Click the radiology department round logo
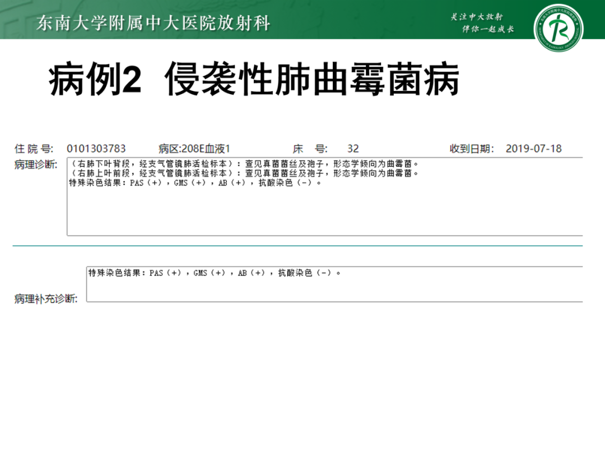The height and width of the screenshot is (454, 605). (x=559, y=28)
